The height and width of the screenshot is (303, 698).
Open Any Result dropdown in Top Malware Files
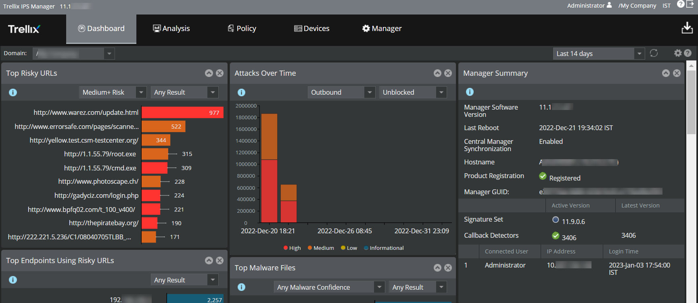point(418,287)
